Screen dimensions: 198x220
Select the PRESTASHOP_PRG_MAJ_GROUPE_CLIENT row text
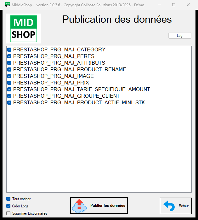(66, 96)
